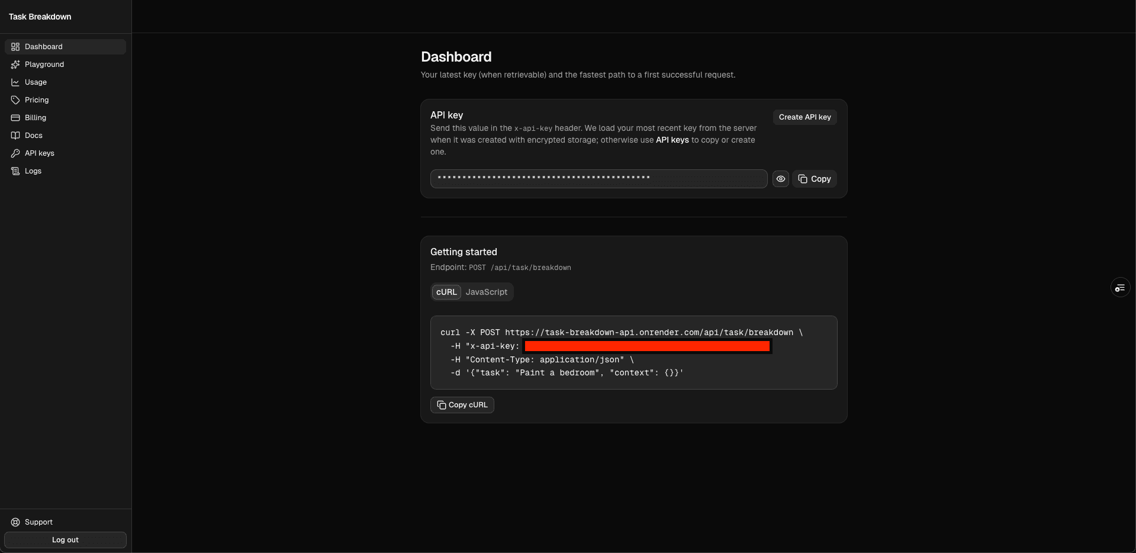Copy the API key value
The image size is (1136, 553).
[815, 179]
